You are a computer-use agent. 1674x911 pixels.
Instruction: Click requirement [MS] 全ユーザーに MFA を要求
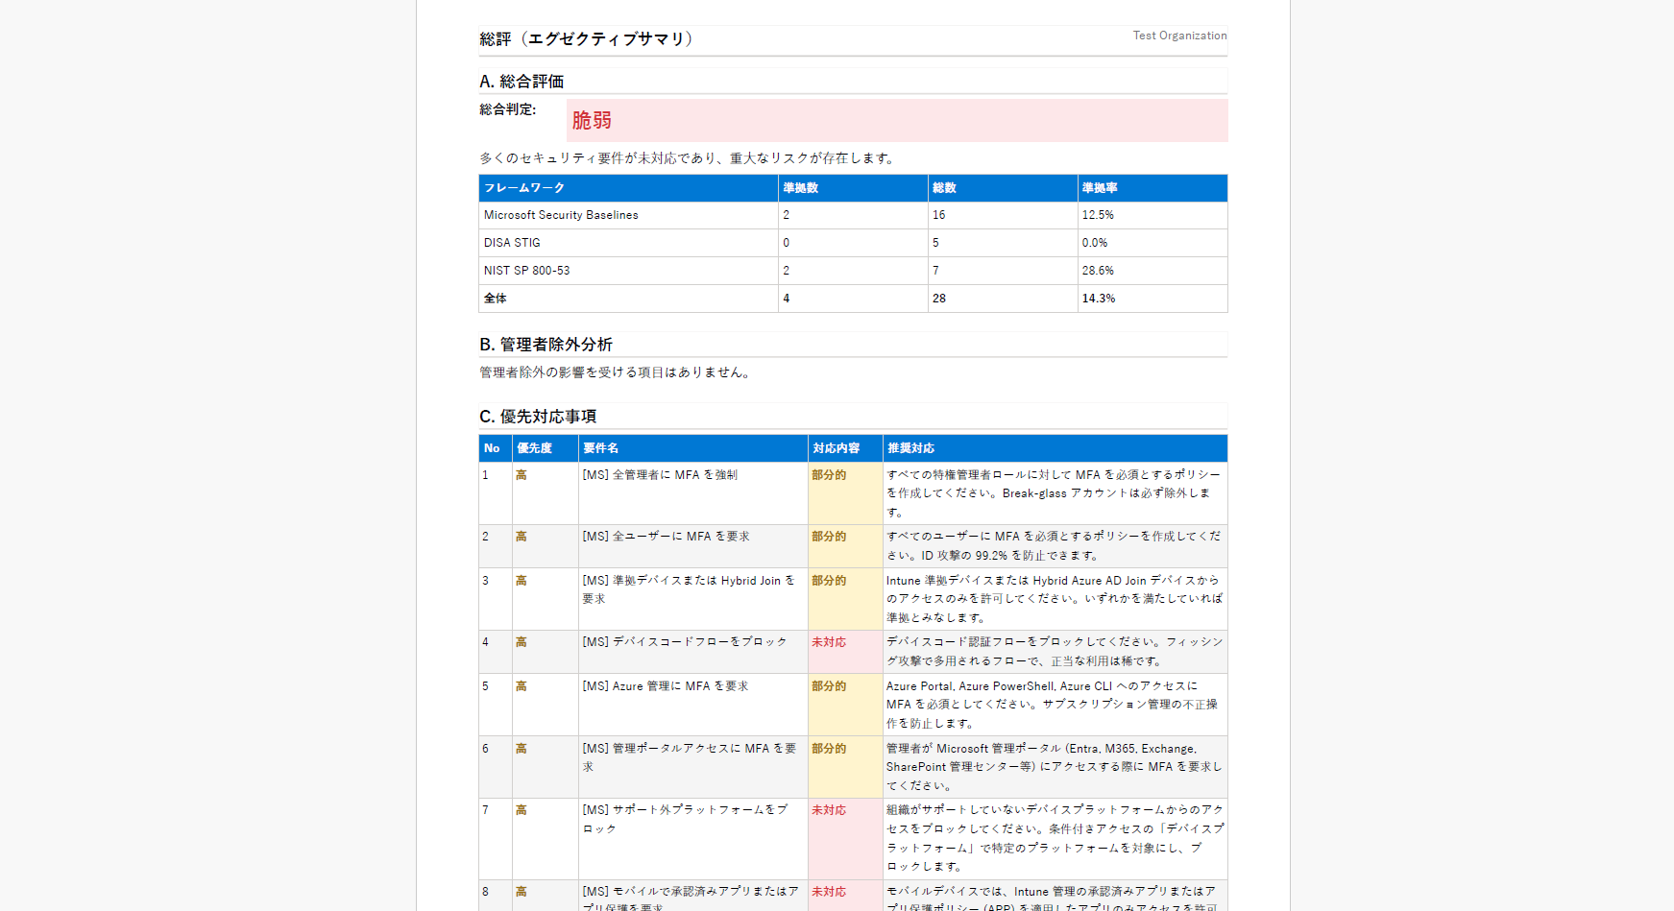click(667, 537)
